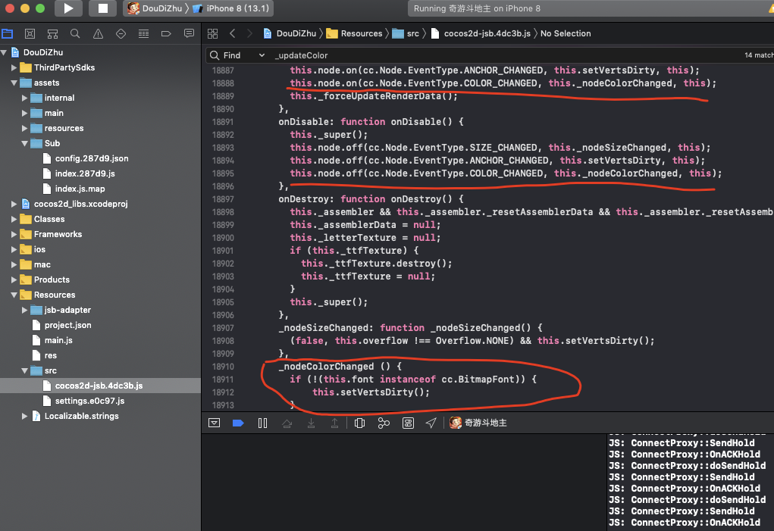Expand the internal folder

click(24, 98)
